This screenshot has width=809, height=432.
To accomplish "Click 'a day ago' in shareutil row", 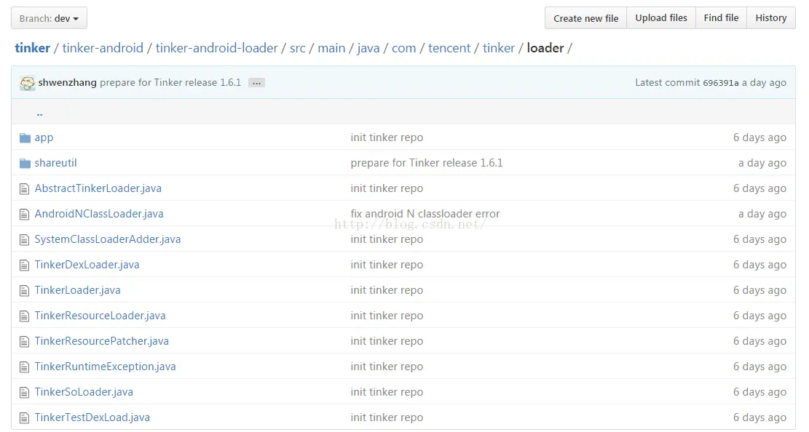I will click(x=762, y=163).
